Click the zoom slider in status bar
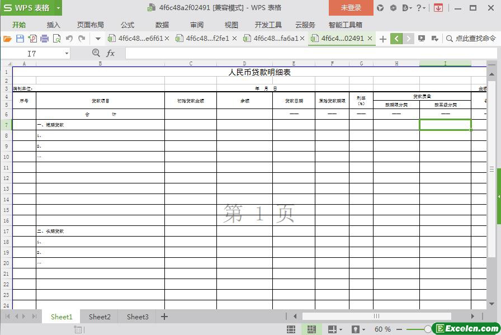This screenshot has width=501, height=335. [x=428, y=329]
